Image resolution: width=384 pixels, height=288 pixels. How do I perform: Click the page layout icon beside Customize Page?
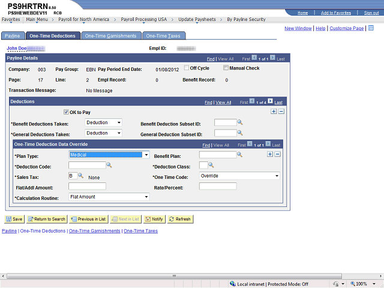coord(371,28)
